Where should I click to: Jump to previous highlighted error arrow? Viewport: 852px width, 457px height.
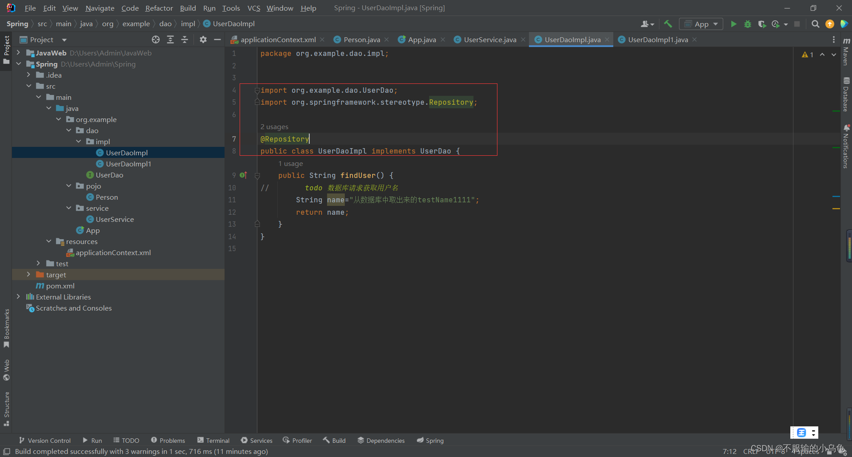822,55
